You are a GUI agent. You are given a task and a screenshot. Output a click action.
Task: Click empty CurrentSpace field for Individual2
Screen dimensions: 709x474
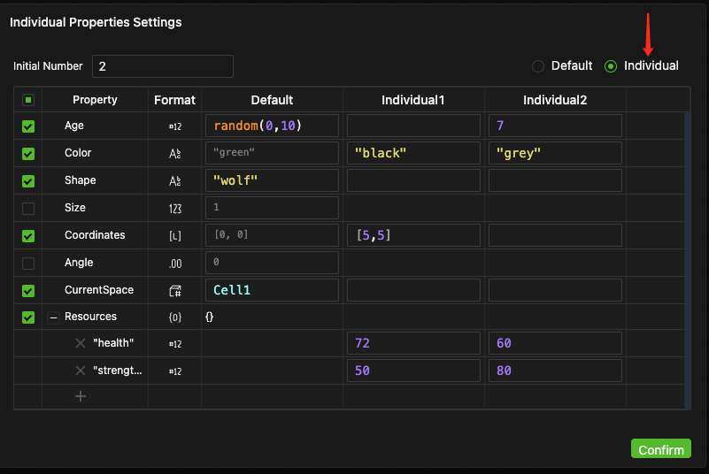(x=555, y=290)
